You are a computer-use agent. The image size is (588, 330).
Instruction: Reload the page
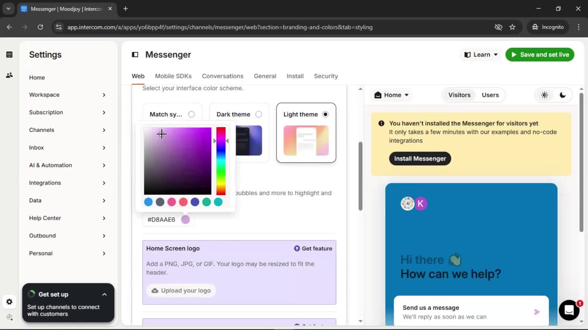(x=40, y=27)
